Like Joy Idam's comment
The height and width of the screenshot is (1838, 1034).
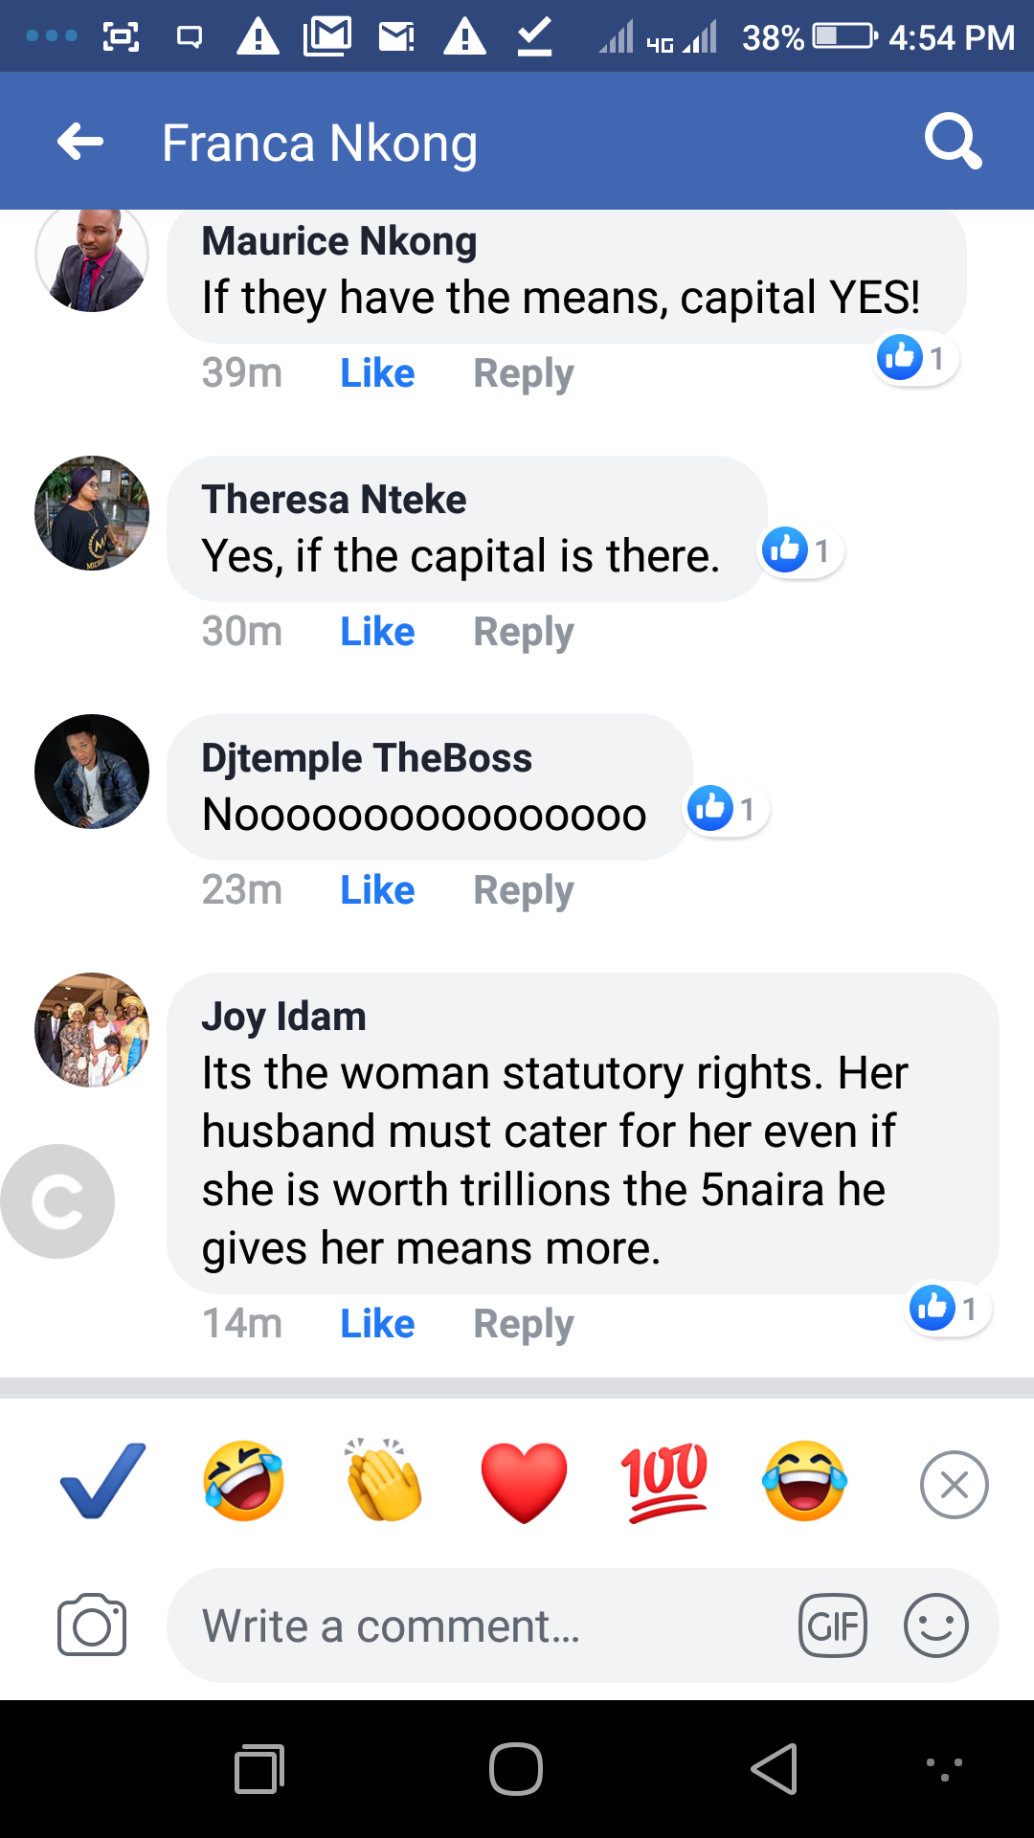click(x=377, y=1324)
